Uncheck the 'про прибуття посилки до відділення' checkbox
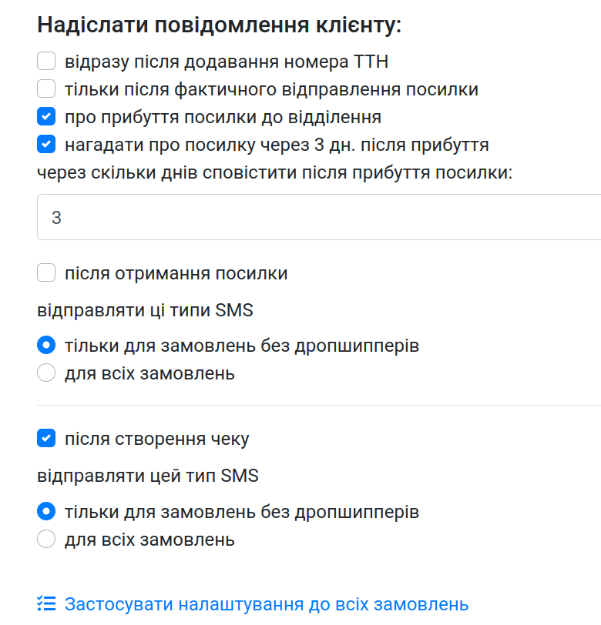601x625 pixels. click(x=46, y=117)
